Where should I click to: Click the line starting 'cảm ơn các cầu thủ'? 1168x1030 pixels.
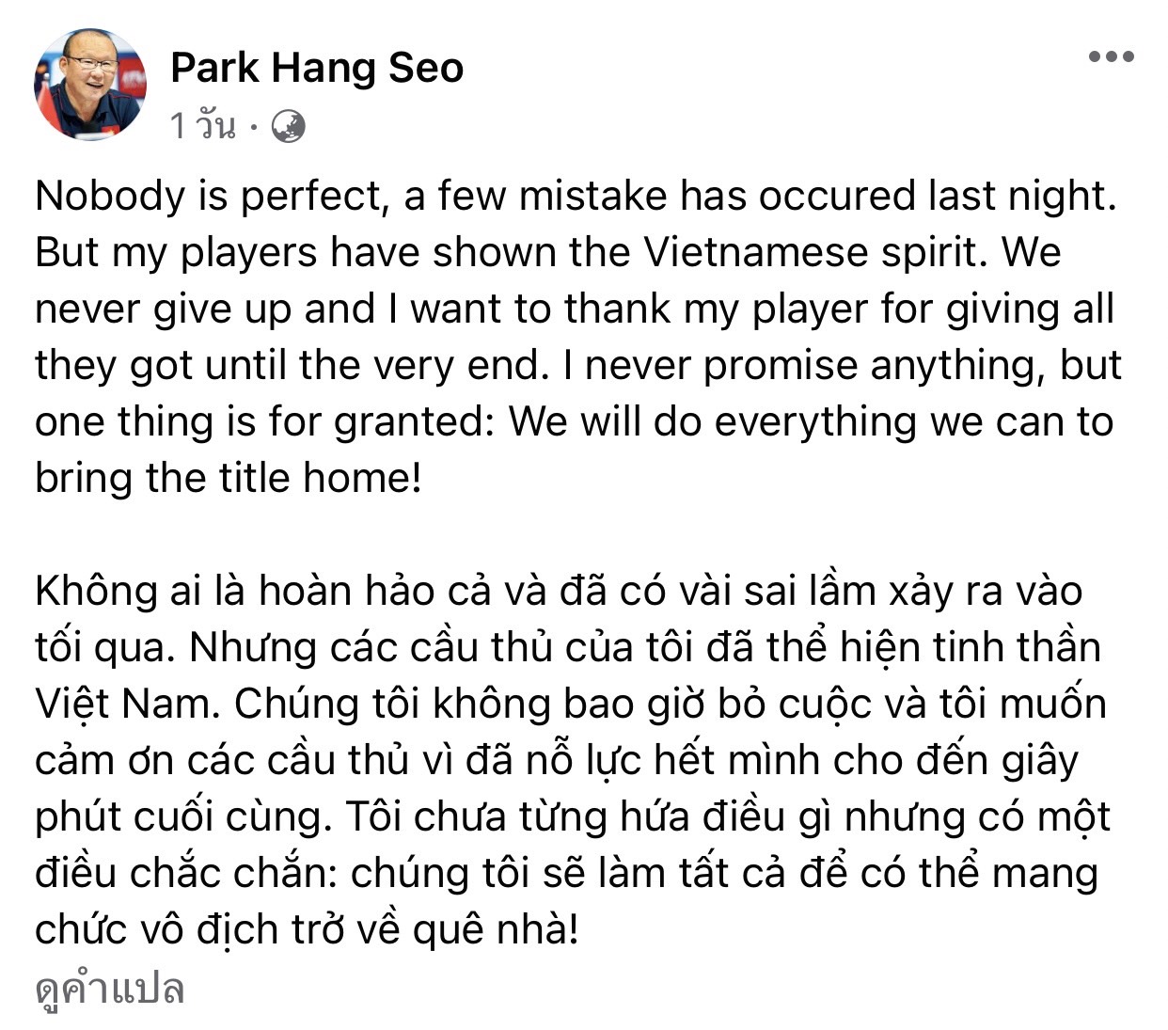557,760
